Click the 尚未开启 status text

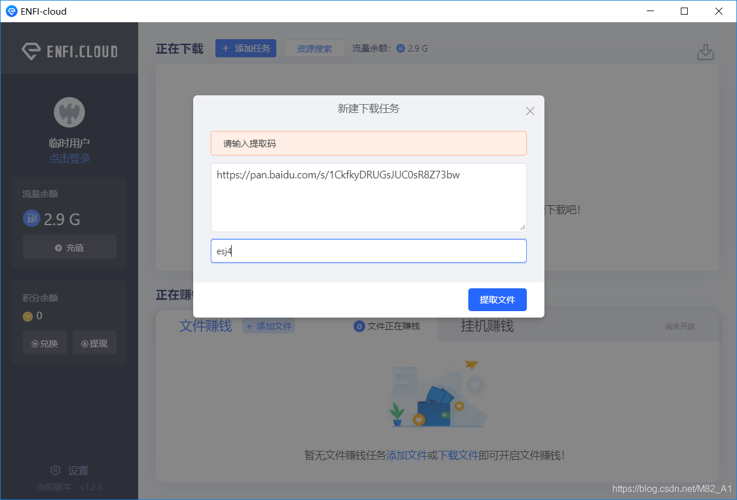(x=680, y=326)
